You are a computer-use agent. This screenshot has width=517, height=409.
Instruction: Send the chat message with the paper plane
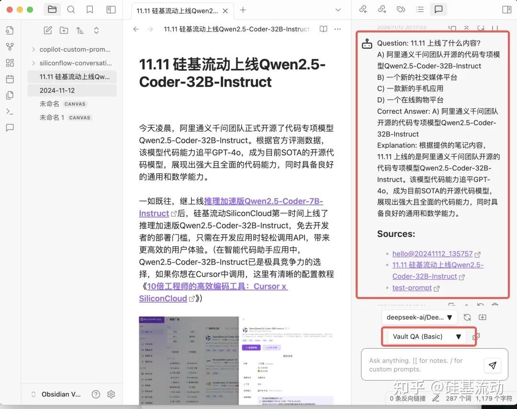493,365
